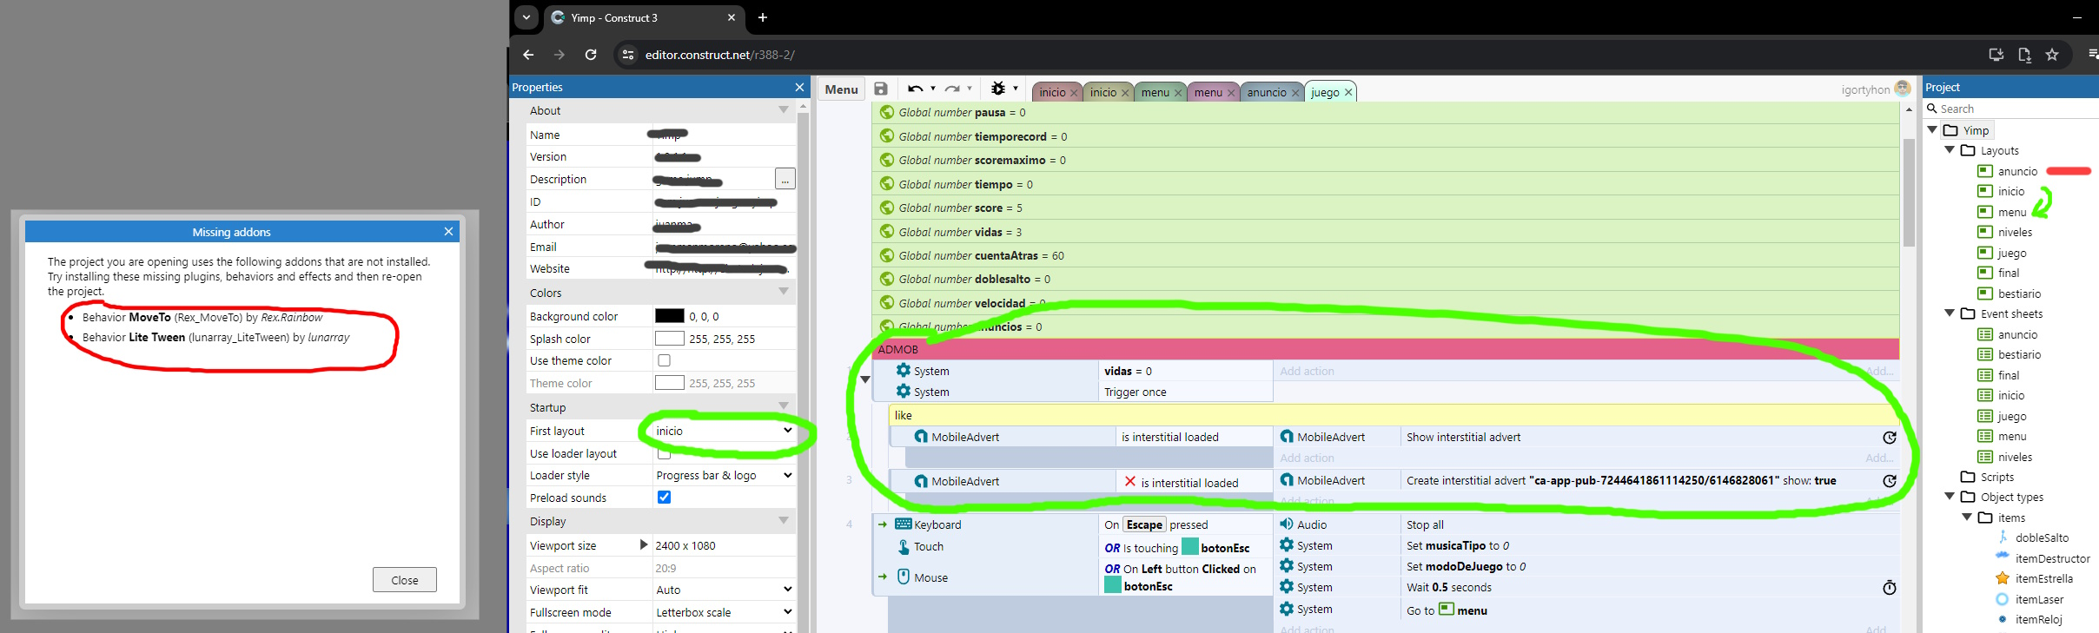
Task: Collapse the Event sheets folder
Action: 1949,313
